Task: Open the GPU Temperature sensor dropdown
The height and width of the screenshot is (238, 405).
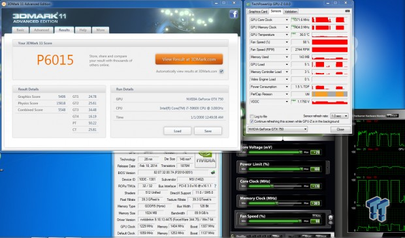Action: coord(287,35)
